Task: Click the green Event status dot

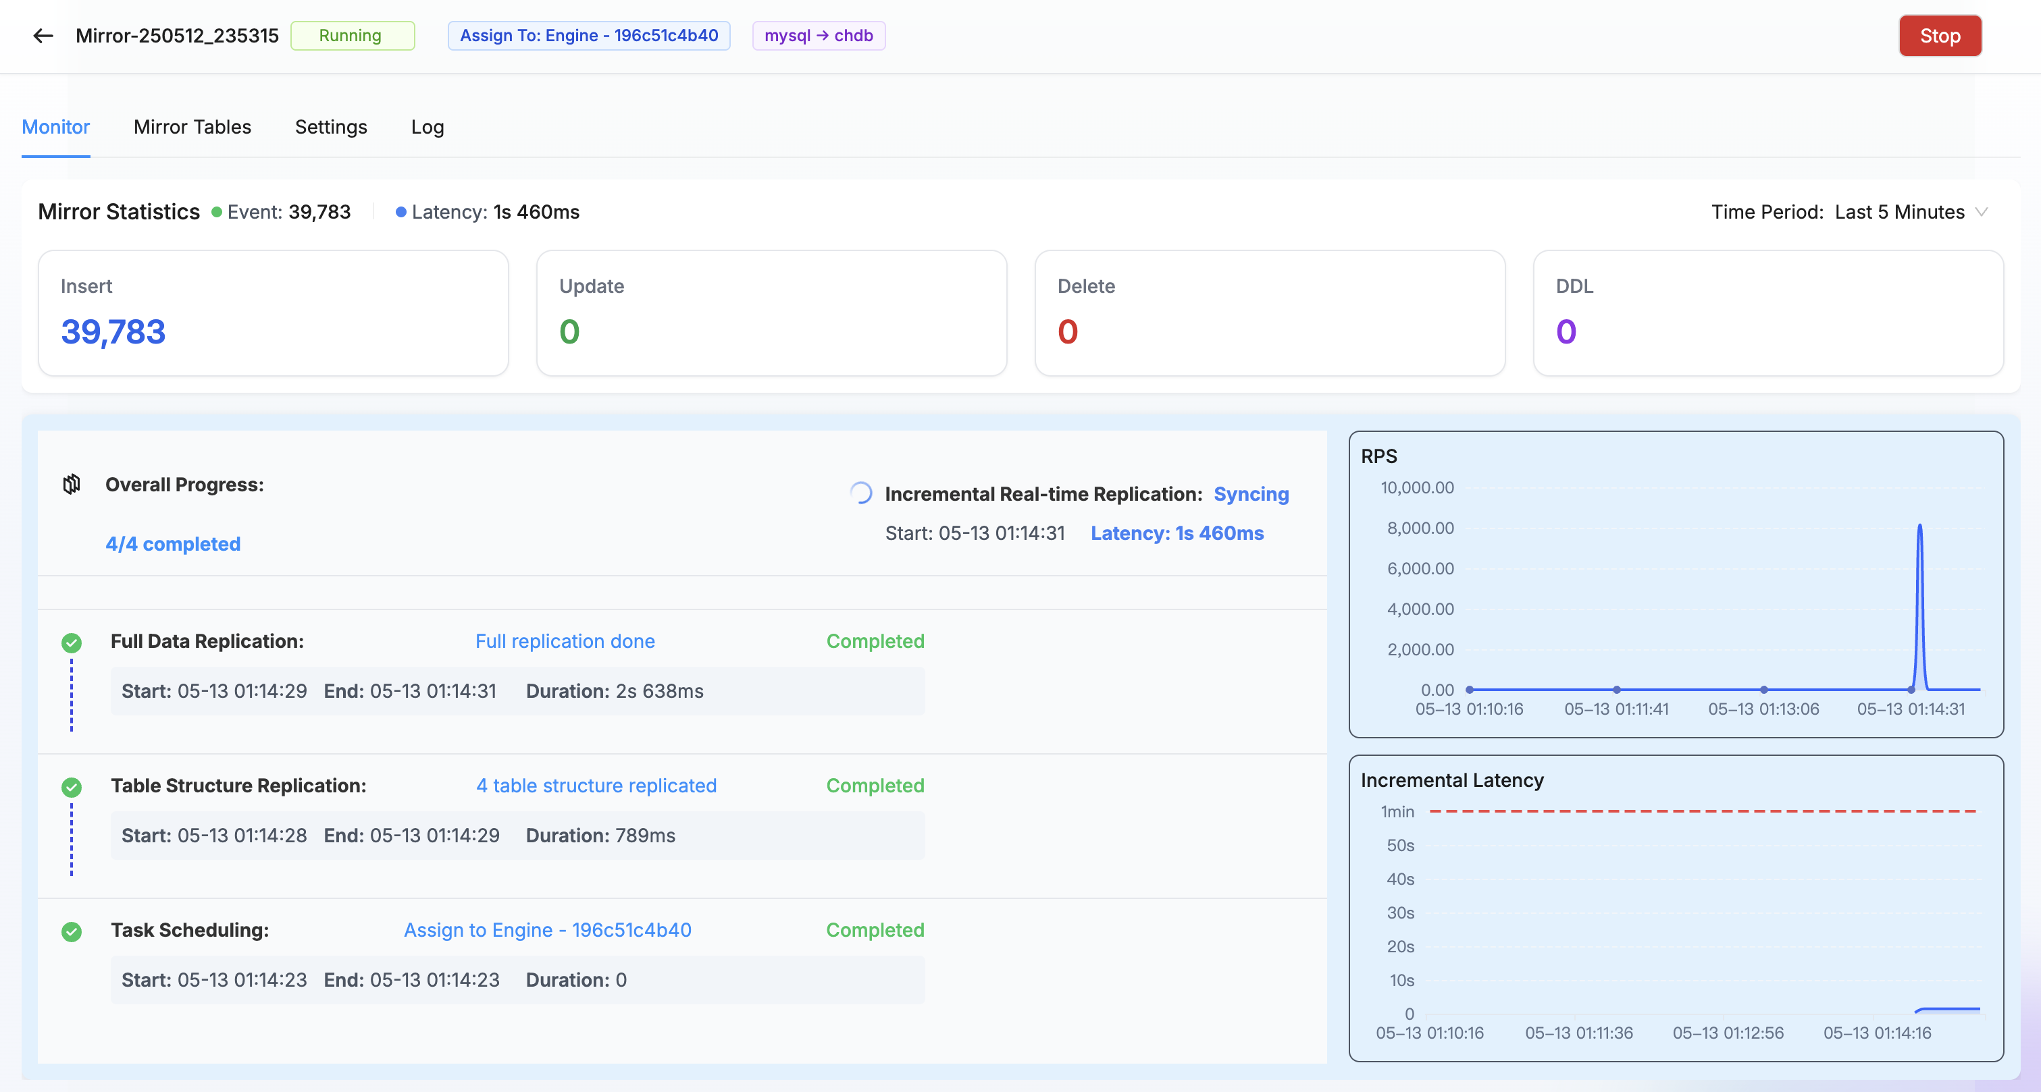Action: [216, 212]
